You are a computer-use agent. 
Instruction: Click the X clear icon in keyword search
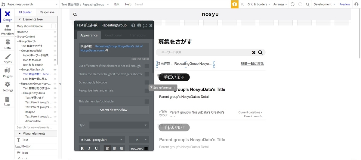[254, 52]
